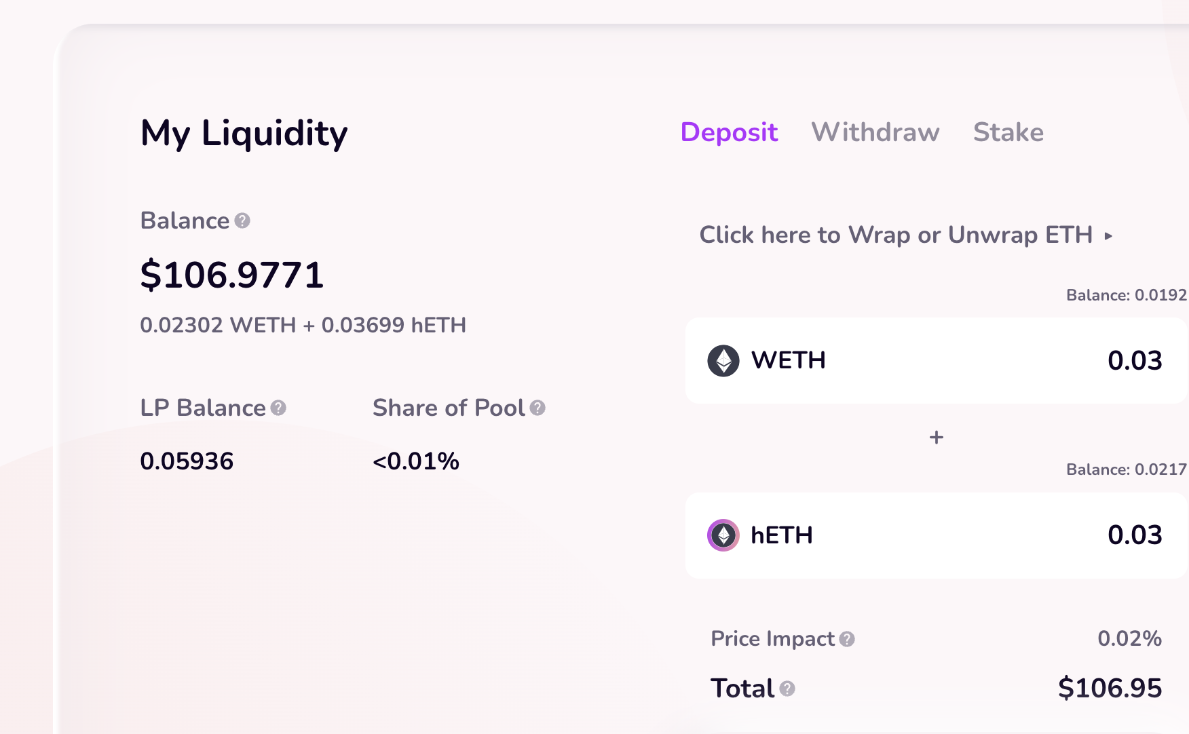The width and height of the screenshot is (1189, 734).
Task: Click the Total help icon
Action: coord(787,689)
